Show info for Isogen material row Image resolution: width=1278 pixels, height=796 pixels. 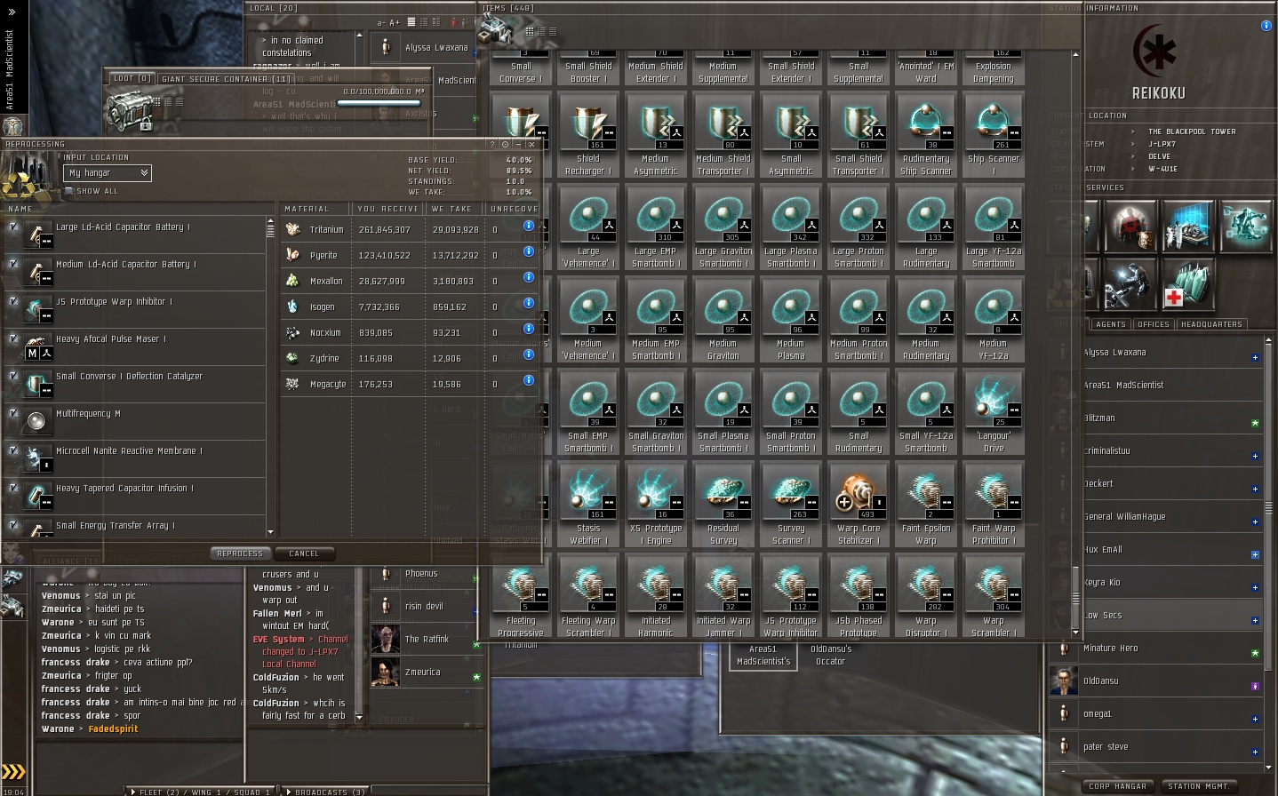coord(529,303)
